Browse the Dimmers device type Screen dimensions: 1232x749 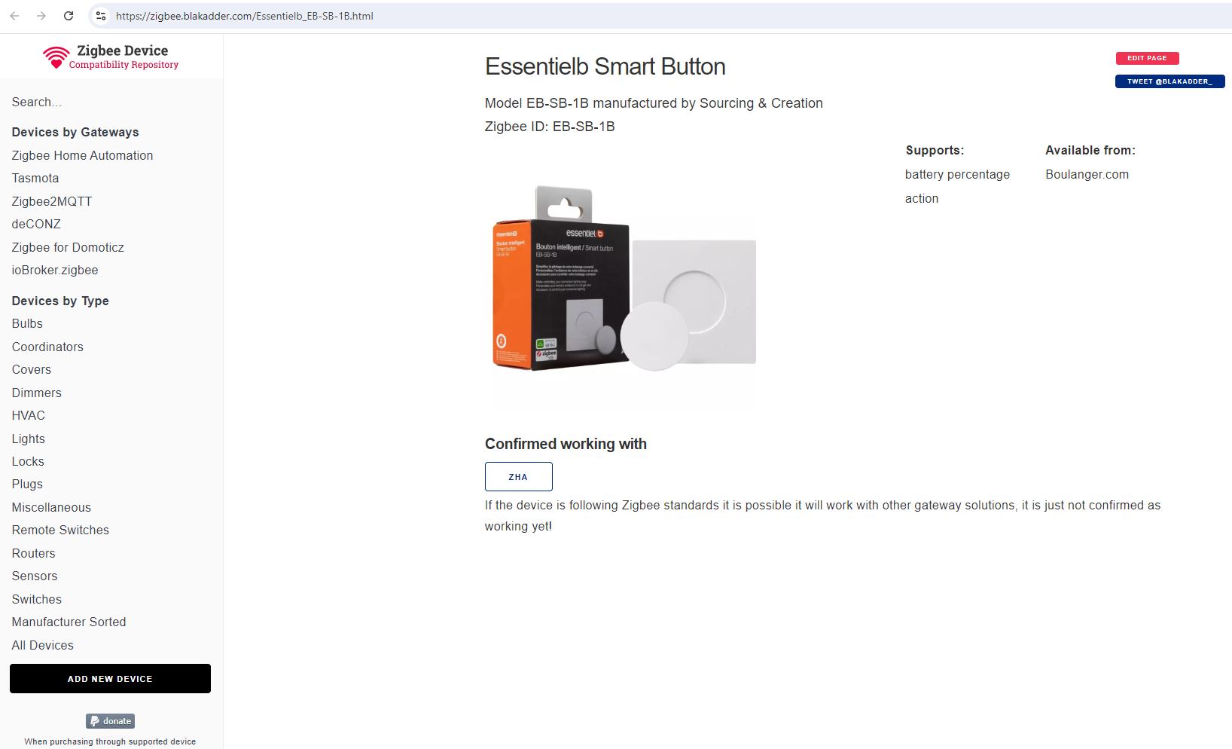[x=37, y=393]
